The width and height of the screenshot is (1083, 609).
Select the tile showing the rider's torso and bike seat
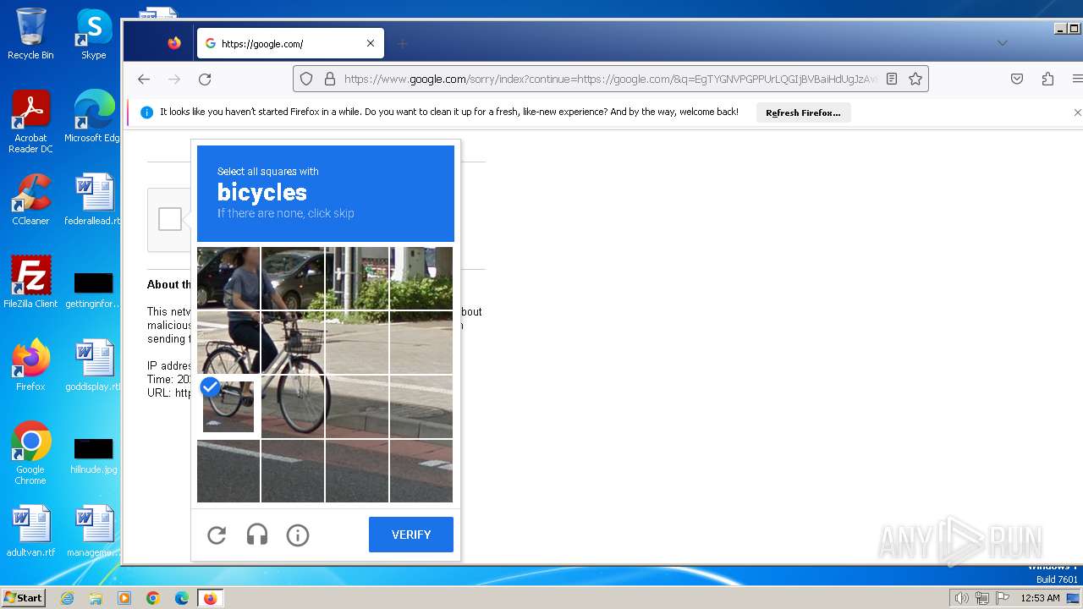(228, 343)
